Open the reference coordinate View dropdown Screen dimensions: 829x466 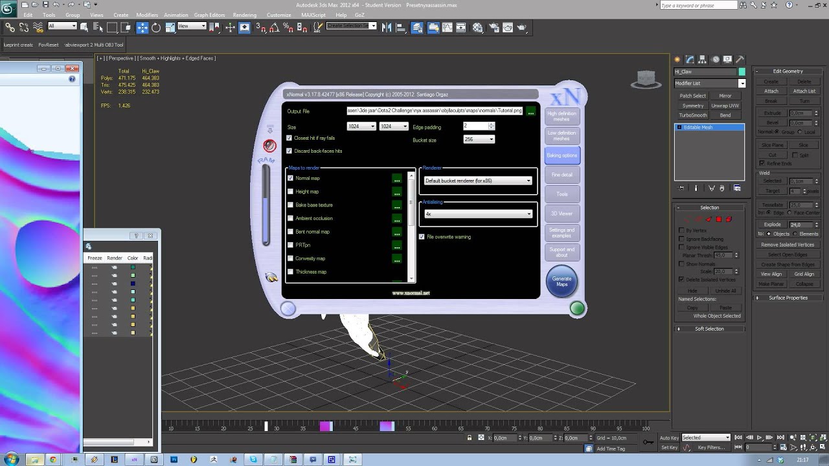click(x=192, y=27)
